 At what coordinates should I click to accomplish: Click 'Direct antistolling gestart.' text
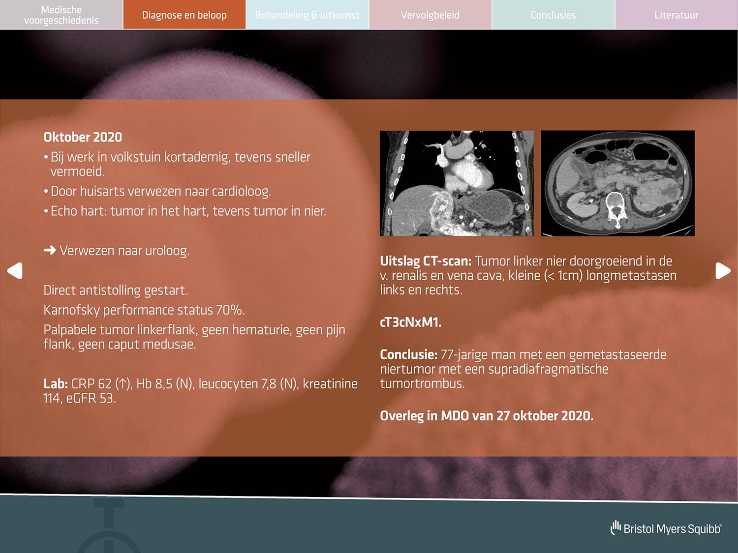(x=116, y=291)
